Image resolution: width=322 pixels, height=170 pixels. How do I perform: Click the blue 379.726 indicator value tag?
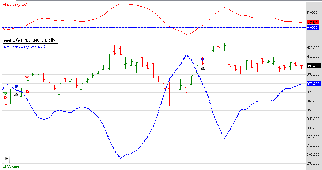(x=314, y=84)
